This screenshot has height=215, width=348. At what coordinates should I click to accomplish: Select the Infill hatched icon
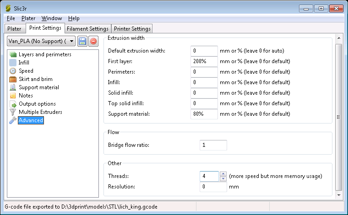click(x=13, y=63)
